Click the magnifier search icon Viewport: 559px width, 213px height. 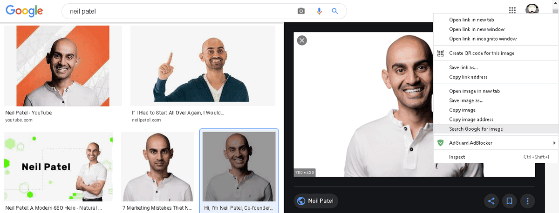(x=334, y=11)
